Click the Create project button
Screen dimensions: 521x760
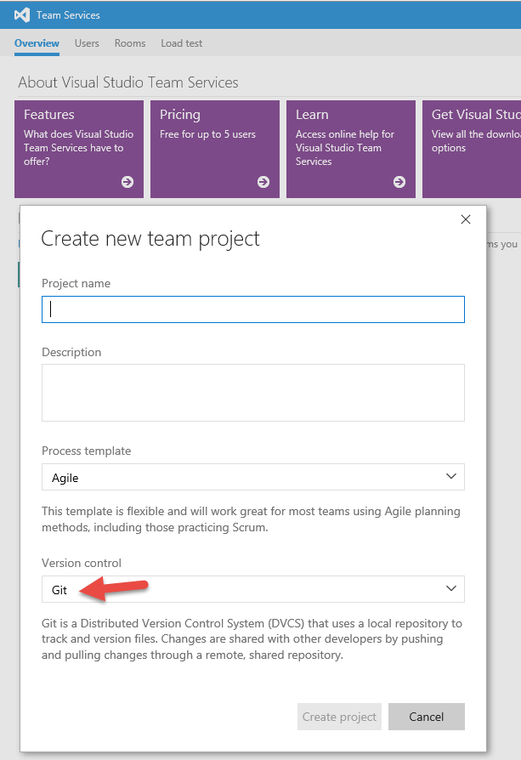point(339,717)
